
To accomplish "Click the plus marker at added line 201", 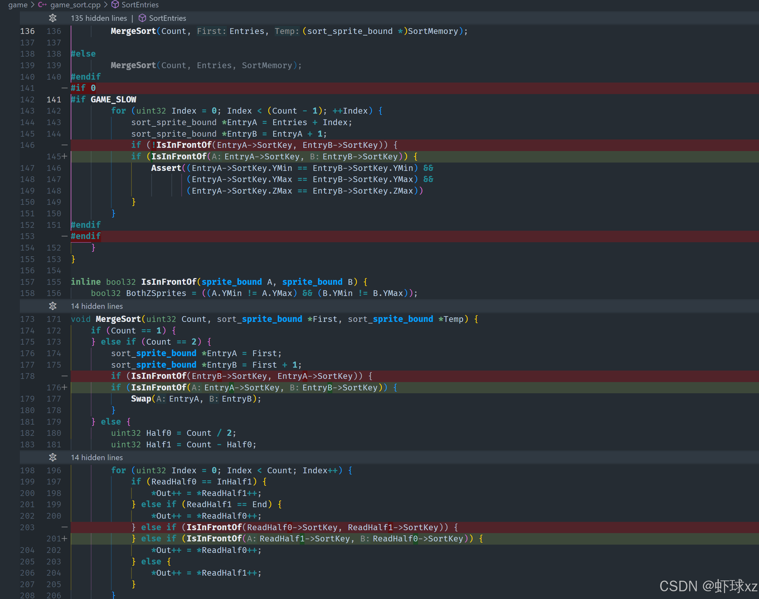I will point(65,538).
